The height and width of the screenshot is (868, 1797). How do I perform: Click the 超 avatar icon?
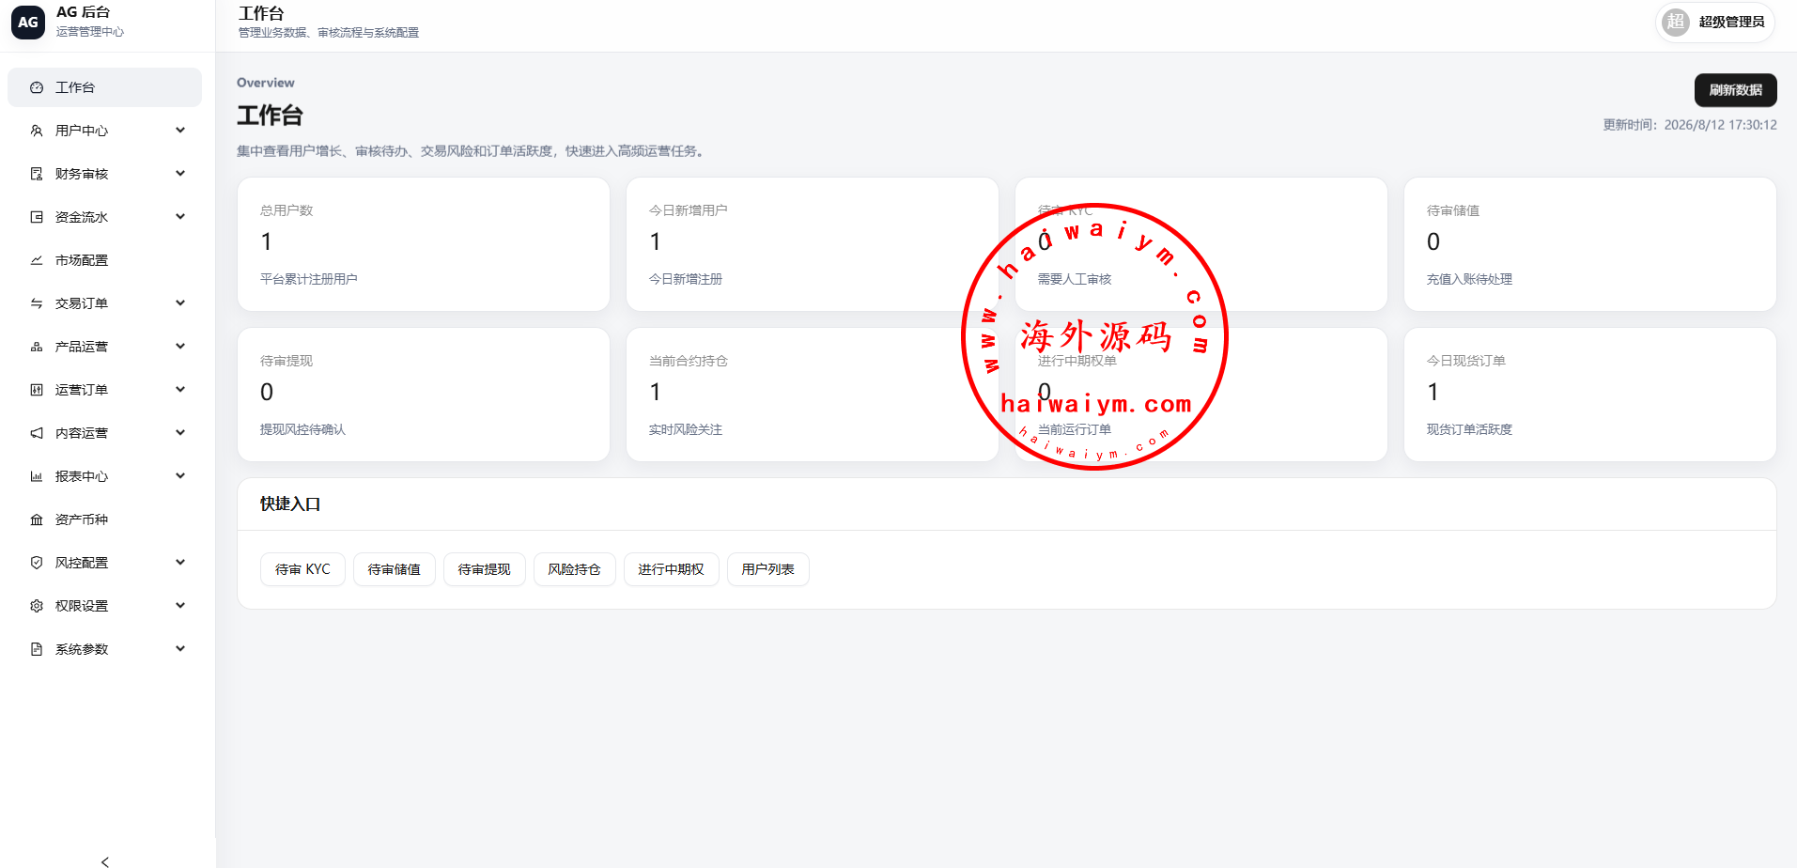pyautogui.click(x=1676, y=22)
